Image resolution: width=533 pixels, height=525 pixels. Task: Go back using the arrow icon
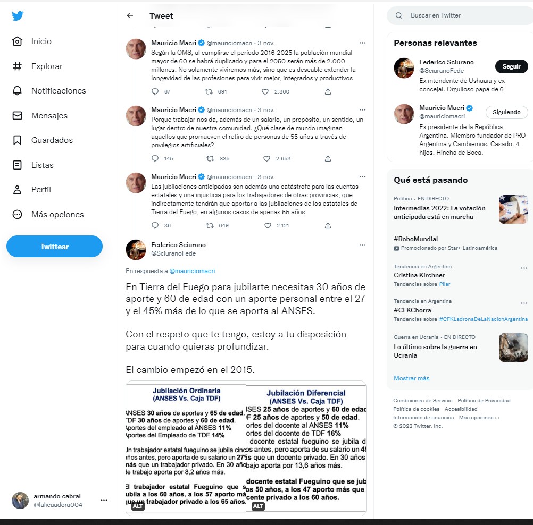(130, 15)
